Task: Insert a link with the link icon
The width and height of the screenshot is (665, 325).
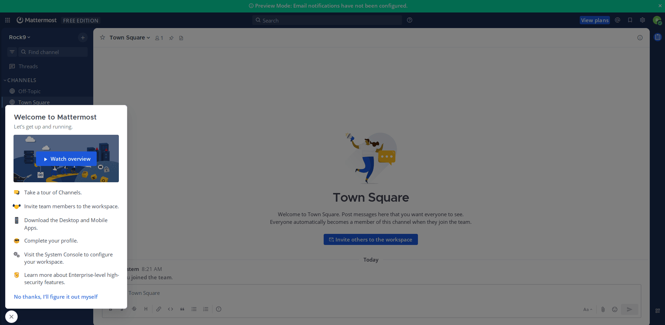Action: [159, 309]
